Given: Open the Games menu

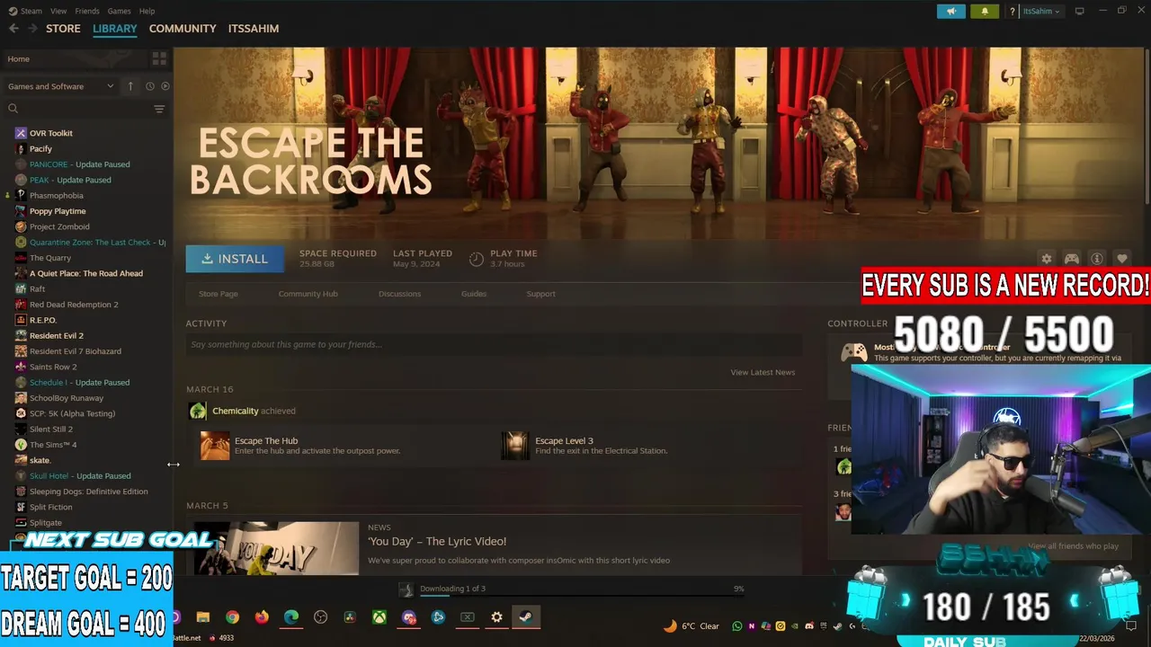Looking at the screenshot, I should click(119, 11).
